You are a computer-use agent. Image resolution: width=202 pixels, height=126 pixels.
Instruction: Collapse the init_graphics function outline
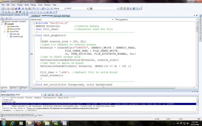tap(34, 35)
